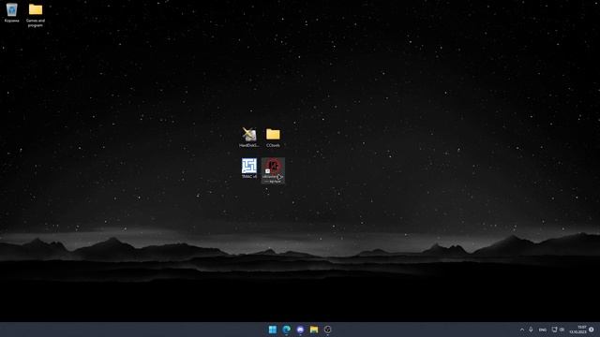
Task: Open the notification badge in tray
Action: pyautogui.click(x=592, y=330)
